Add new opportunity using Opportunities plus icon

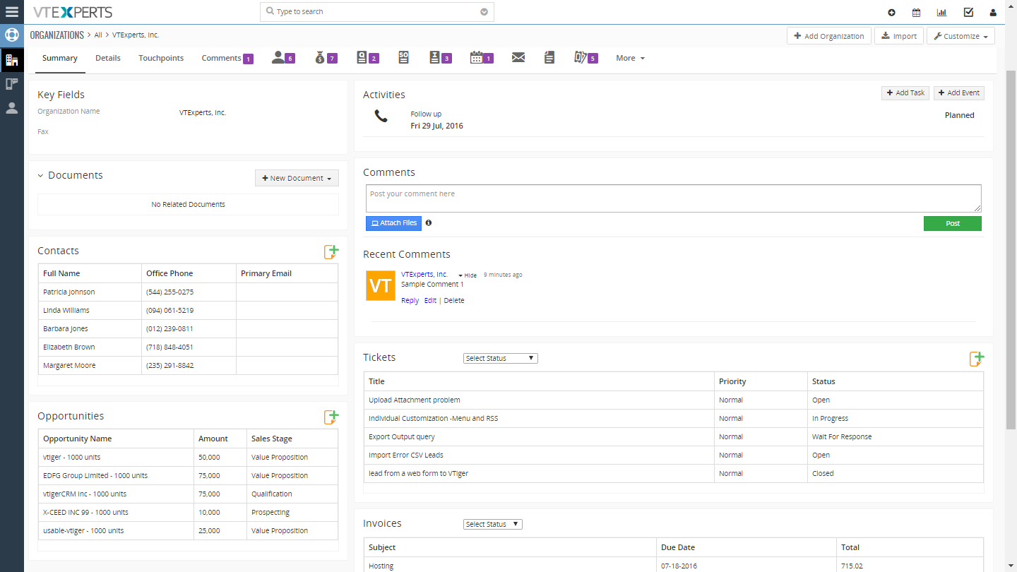[x=331, y=417]
